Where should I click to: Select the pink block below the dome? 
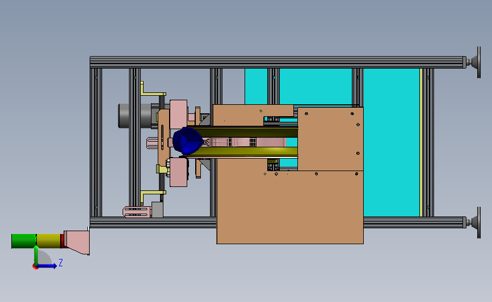coord(179,172)
